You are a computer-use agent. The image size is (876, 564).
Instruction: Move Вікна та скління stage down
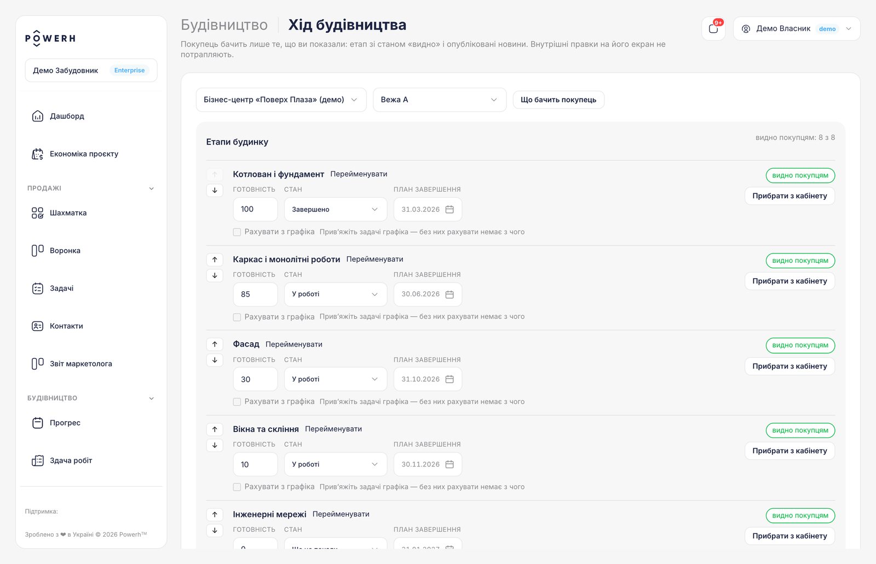215,445
